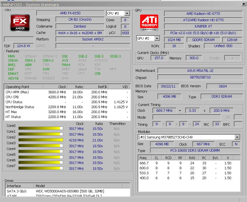This screenshot has height=202, width=247.
Task: Open the CPU #0 selector dropdown
Action: pyautogui.click(x=127, y=13)
